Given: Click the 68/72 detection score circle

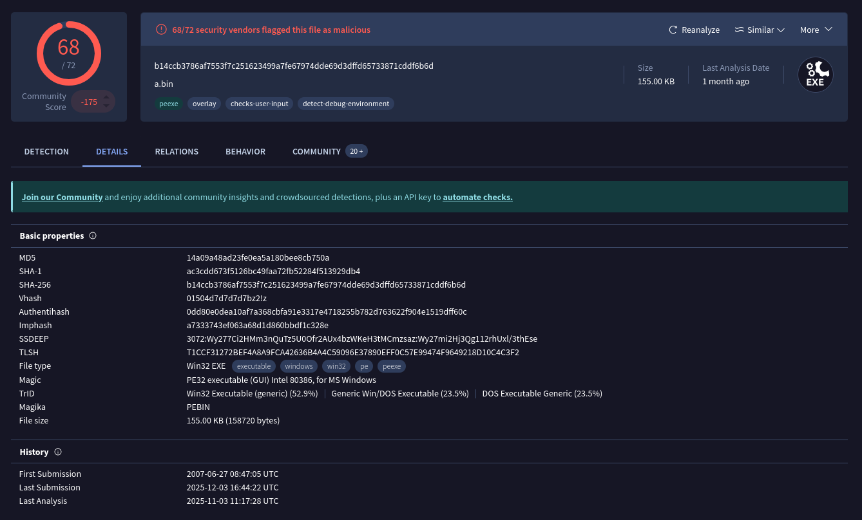Looking at the screenshot, I should [68, 53].
